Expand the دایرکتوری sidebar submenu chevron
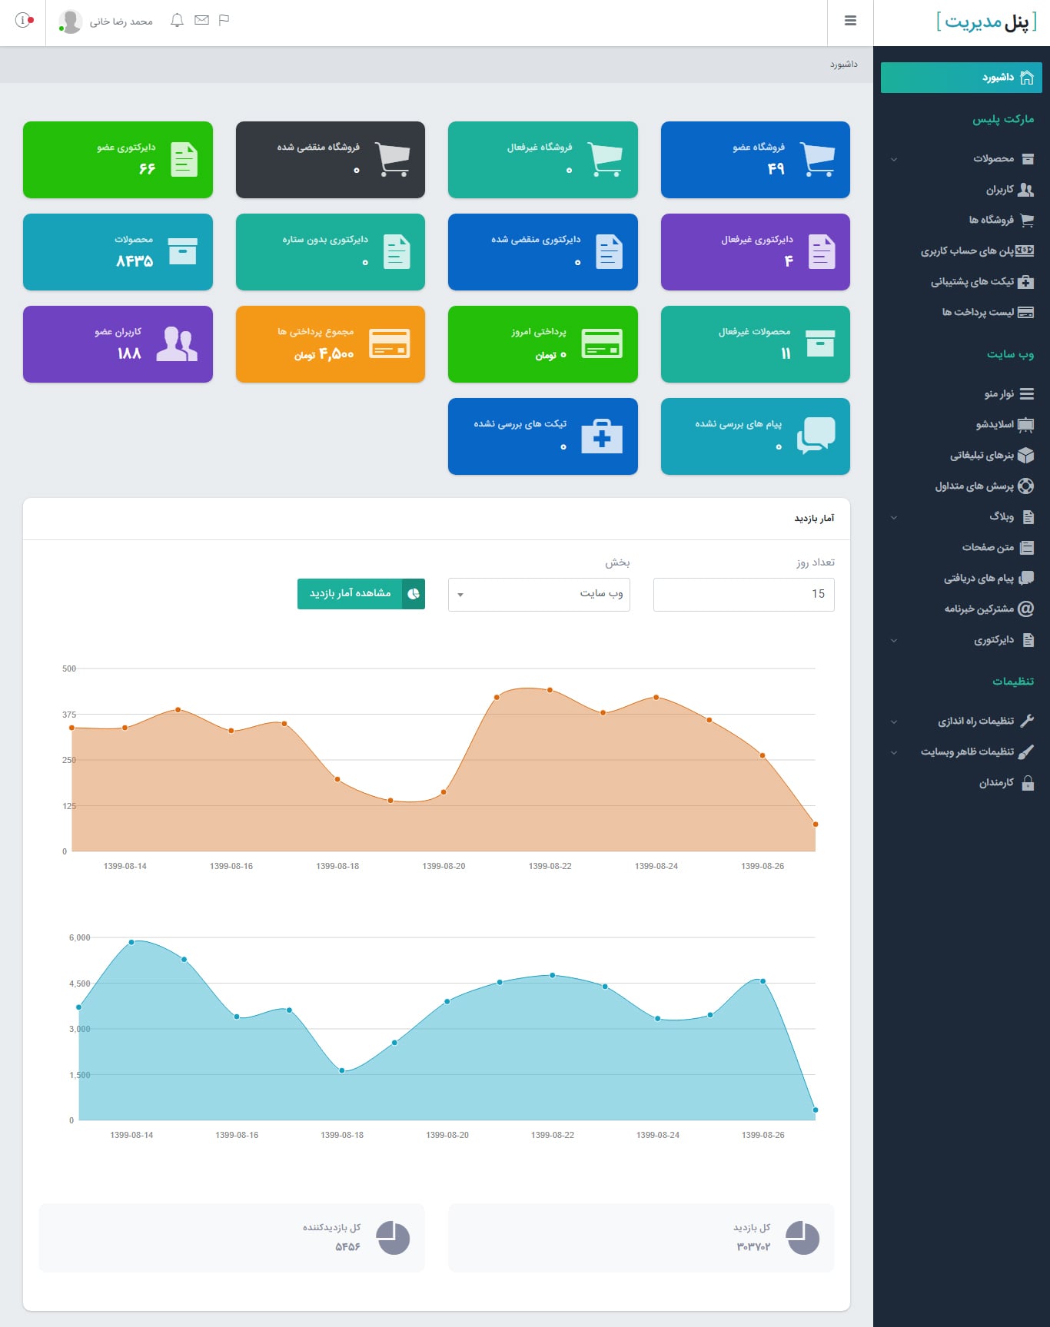1050x1327 pixels. [893, 641]
